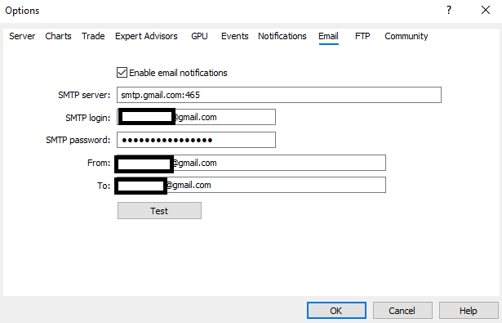Focus the SMTP login field
The image size is (502, 323).
(196, 117)
